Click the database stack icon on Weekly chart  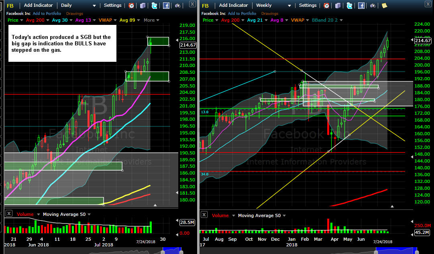(x=338, y=6)
